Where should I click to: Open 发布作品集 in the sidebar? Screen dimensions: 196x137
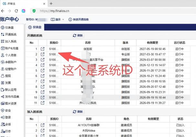coord(10,97)
